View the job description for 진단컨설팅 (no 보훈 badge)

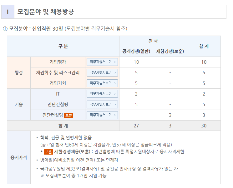click(x=102, y=104)
